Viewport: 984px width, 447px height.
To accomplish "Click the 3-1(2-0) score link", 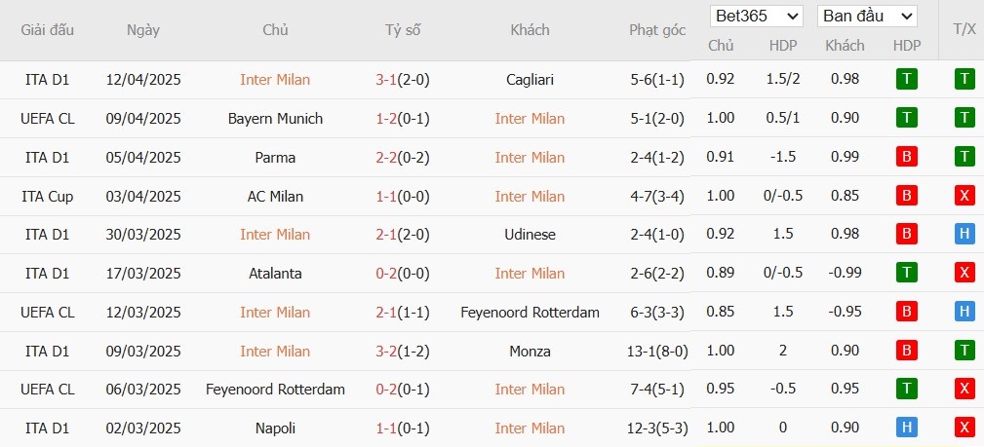I will point(403,80).
